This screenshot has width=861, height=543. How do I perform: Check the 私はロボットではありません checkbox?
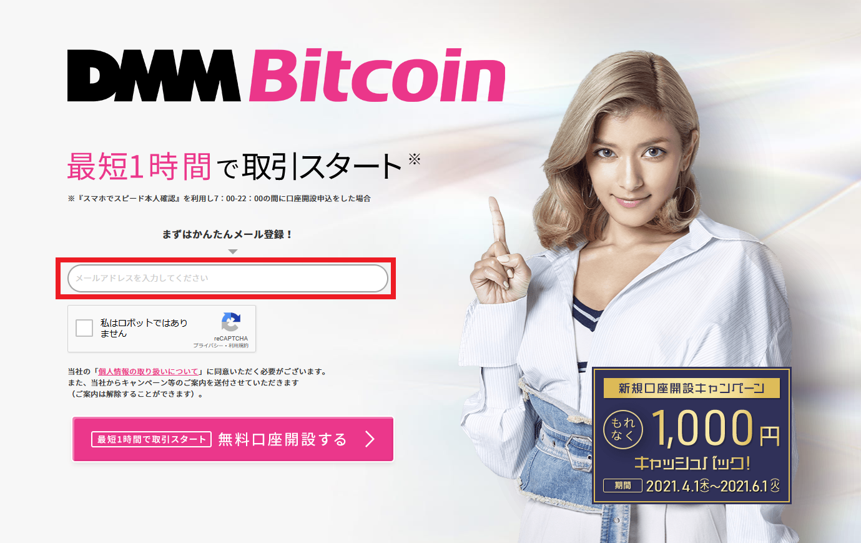(84, 328)
